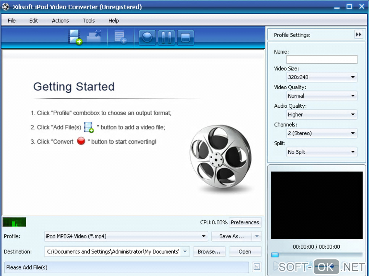Expand the Save As arrow dropdown
This screenshot has width=369, height=276.
click(x=257, y=236)
